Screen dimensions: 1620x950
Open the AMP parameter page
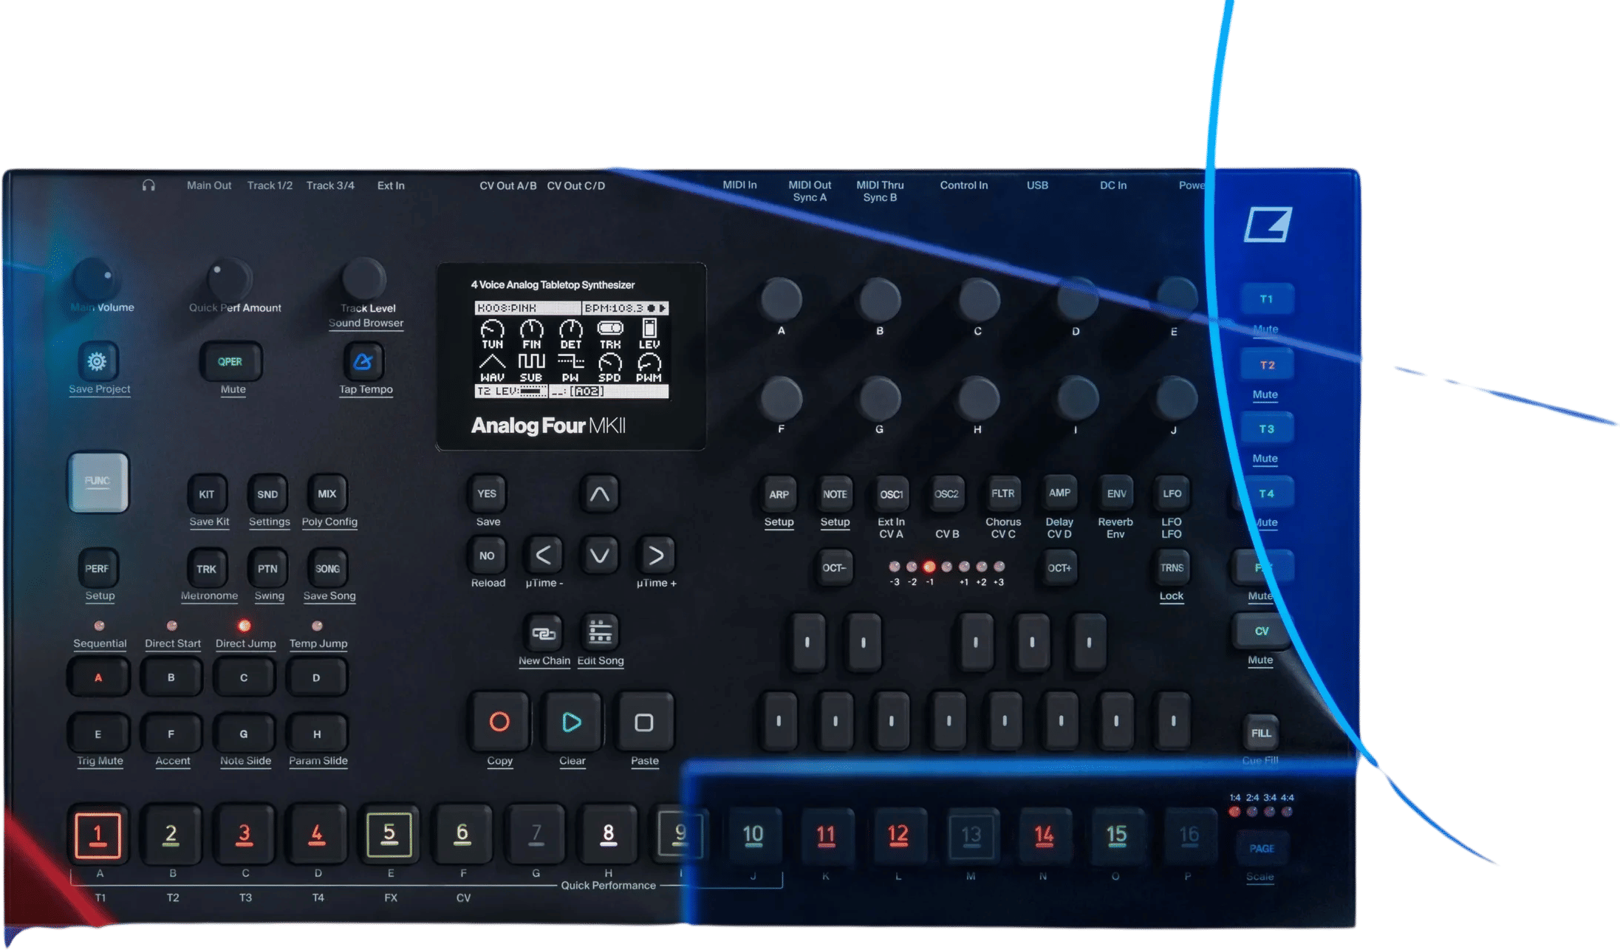pos(1059,493)
